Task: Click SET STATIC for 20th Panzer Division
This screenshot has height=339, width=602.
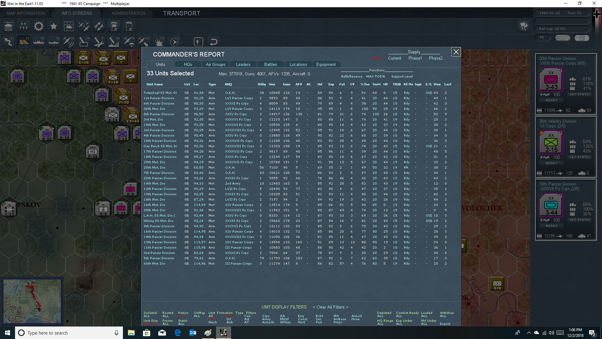Action: [x=580, y=94]
